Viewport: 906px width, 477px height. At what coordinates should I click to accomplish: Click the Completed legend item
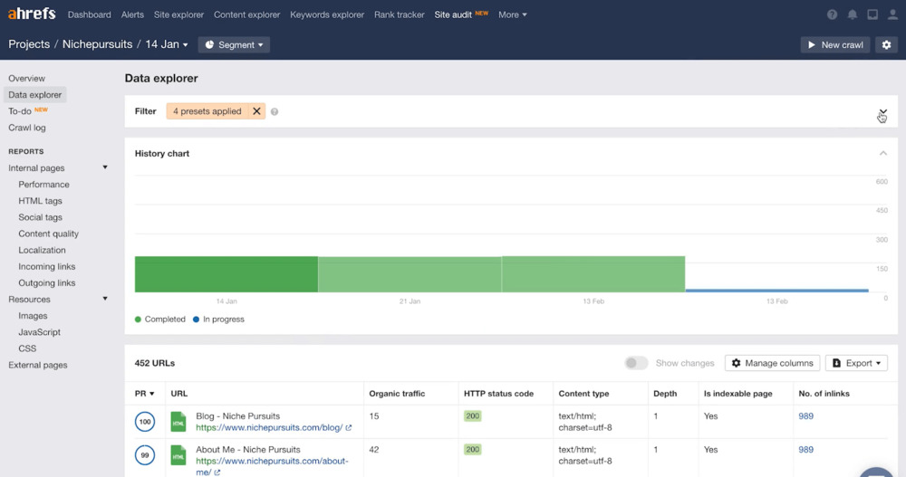(x=160, y=320)
